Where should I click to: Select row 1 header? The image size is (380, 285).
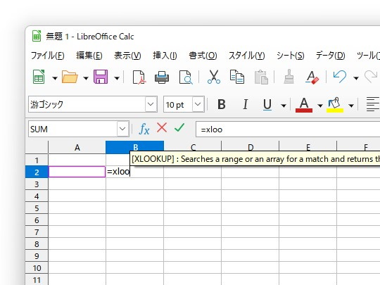pyautogui.click(x=37, y=160)
